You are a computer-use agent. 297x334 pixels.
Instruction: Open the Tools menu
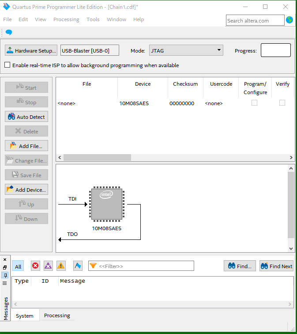(x=93, y=19)
